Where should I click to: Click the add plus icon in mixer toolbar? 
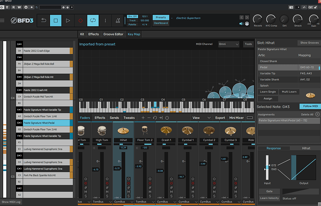(143, 117)
